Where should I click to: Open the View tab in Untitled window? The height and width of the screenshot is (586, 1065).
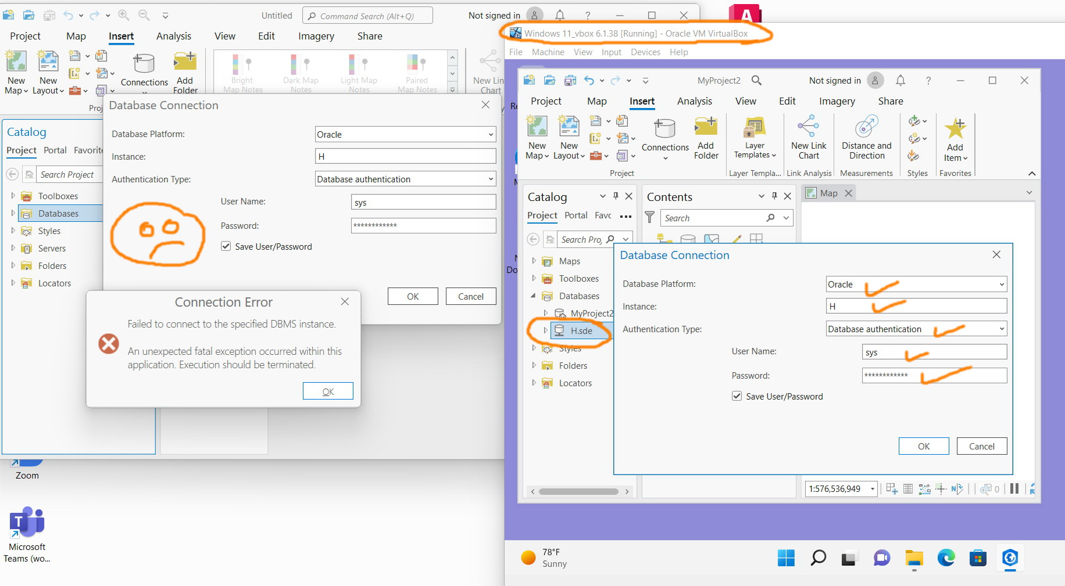click(224, 36)
